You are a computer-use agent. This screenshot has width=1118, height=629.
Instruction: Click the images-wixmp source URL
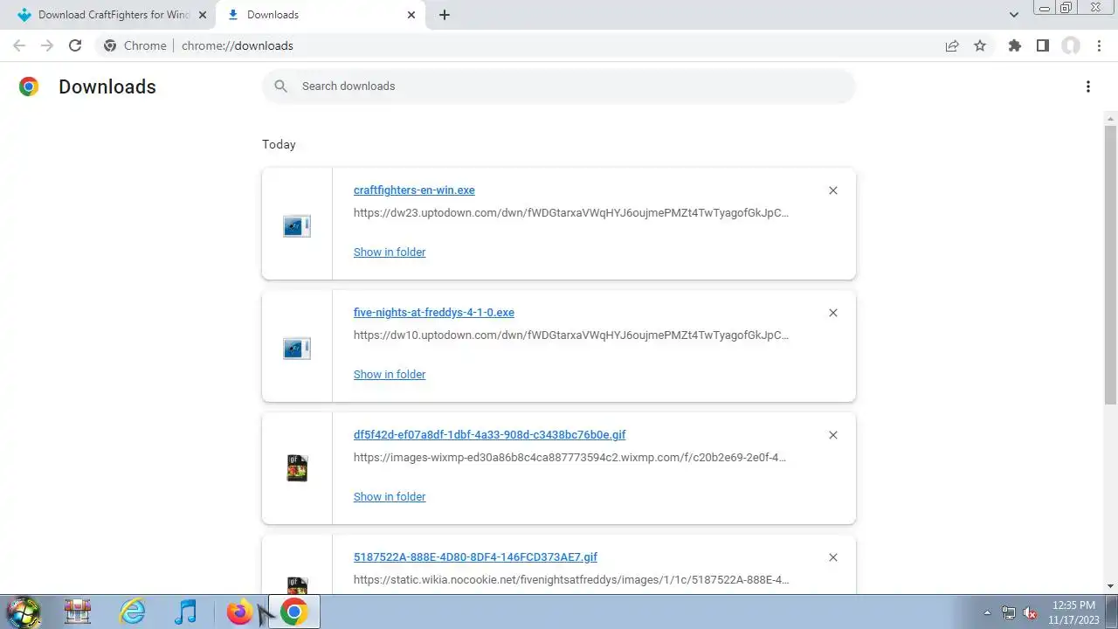pos(569,457)
